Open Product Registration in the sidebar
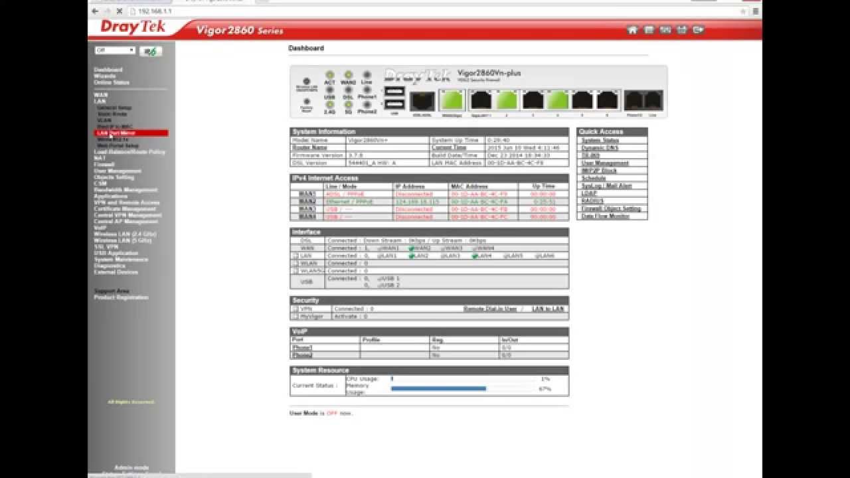 click(x=122, y=297)
